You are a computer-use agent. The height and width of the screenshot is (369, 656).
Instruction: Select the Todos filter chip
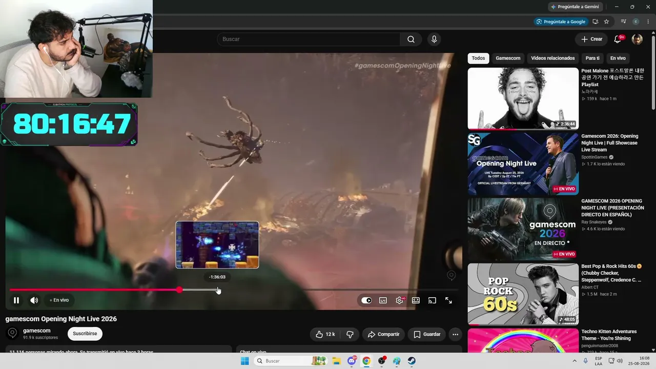pos(478,58)
